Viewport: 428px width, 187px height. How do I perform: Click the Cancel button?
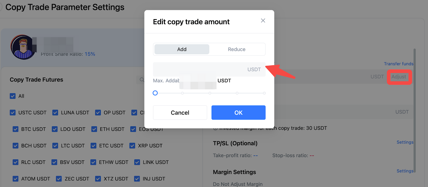180,113
